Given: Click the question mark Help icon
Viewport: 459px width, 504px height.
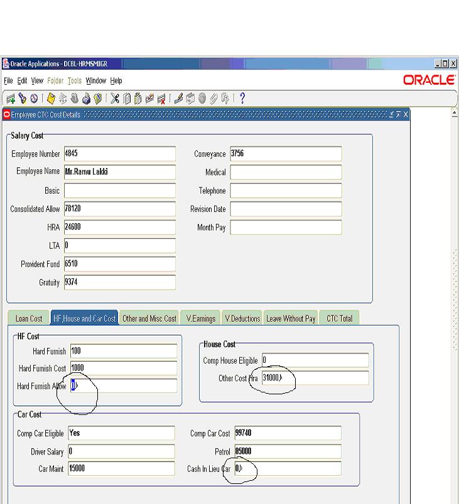Looking at the screenshot, I should pos(242,98).
